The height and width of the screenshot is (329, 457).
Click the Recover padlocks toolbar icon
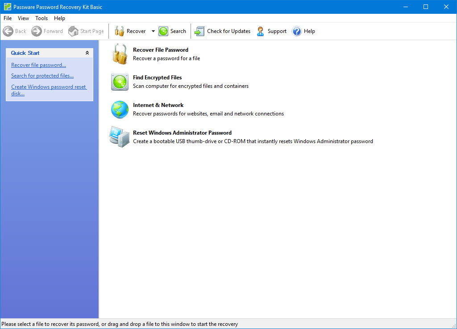[x=119, y=31]
